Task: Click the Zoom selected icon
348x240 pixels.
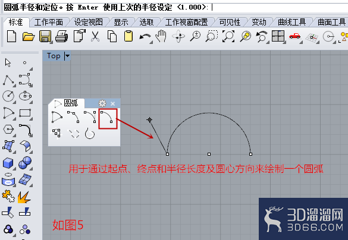Action: tap(246, 36)
